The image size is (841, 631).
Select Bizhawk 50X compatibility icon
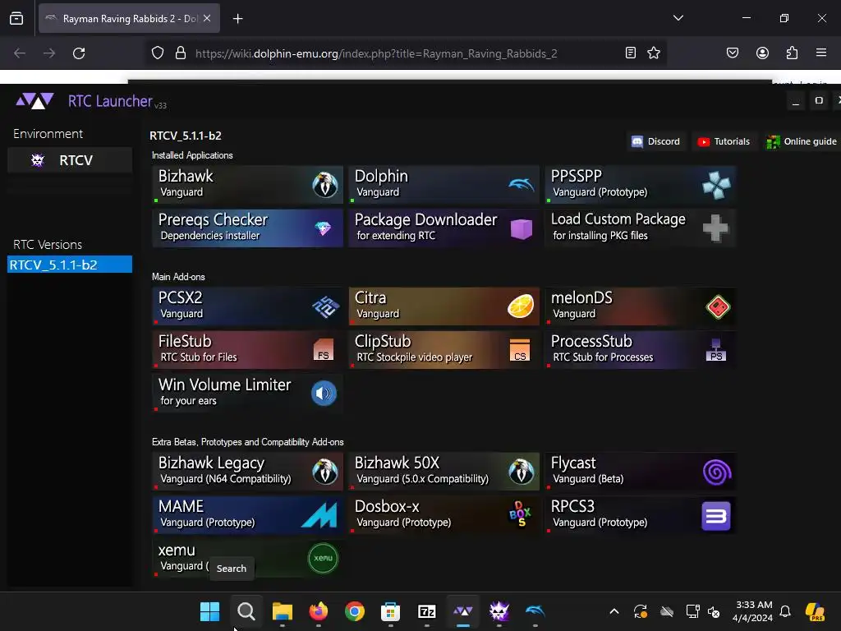pyautogui.click(x=522, y=472)
